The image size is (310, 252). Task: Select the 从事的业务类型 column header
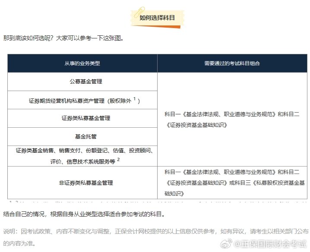point(82,63)
